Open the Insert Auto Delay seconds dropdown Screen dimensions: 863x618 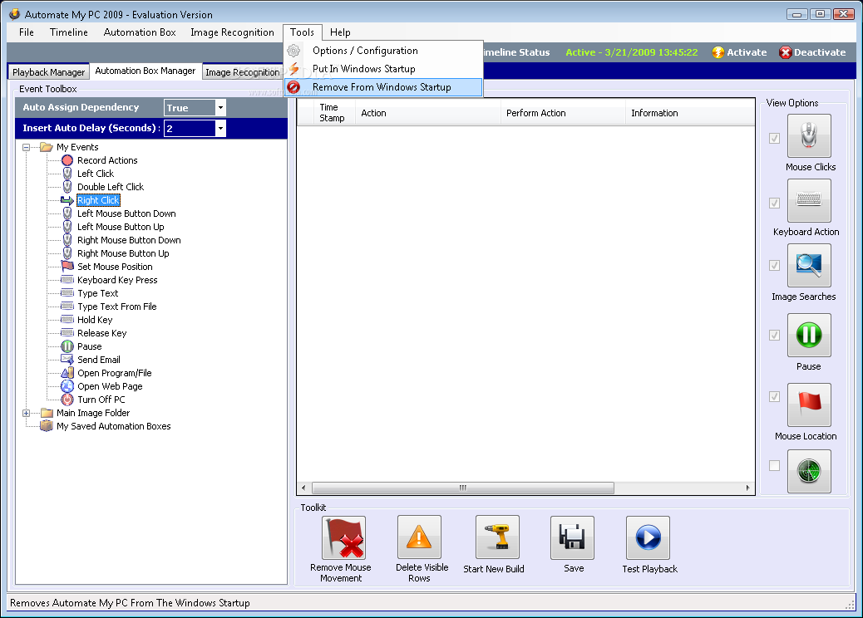coord(220,129)
